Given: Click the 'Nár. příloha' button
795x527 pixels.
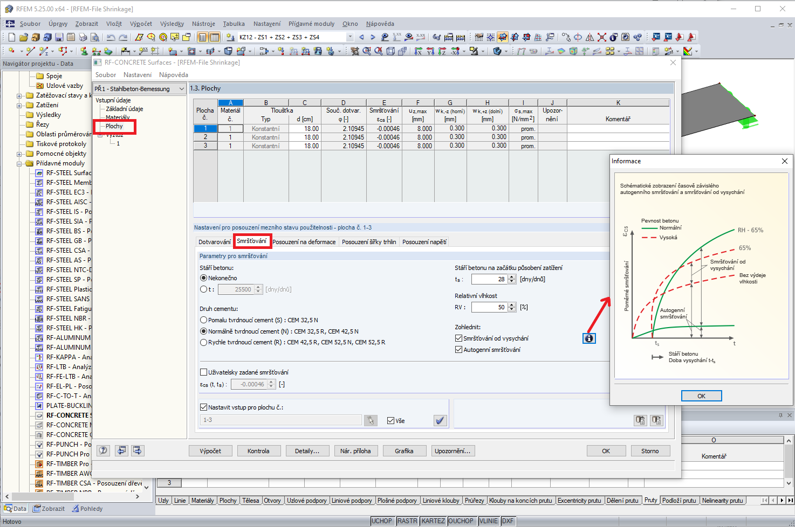Looking at the screenshot, I should point(355,451).
